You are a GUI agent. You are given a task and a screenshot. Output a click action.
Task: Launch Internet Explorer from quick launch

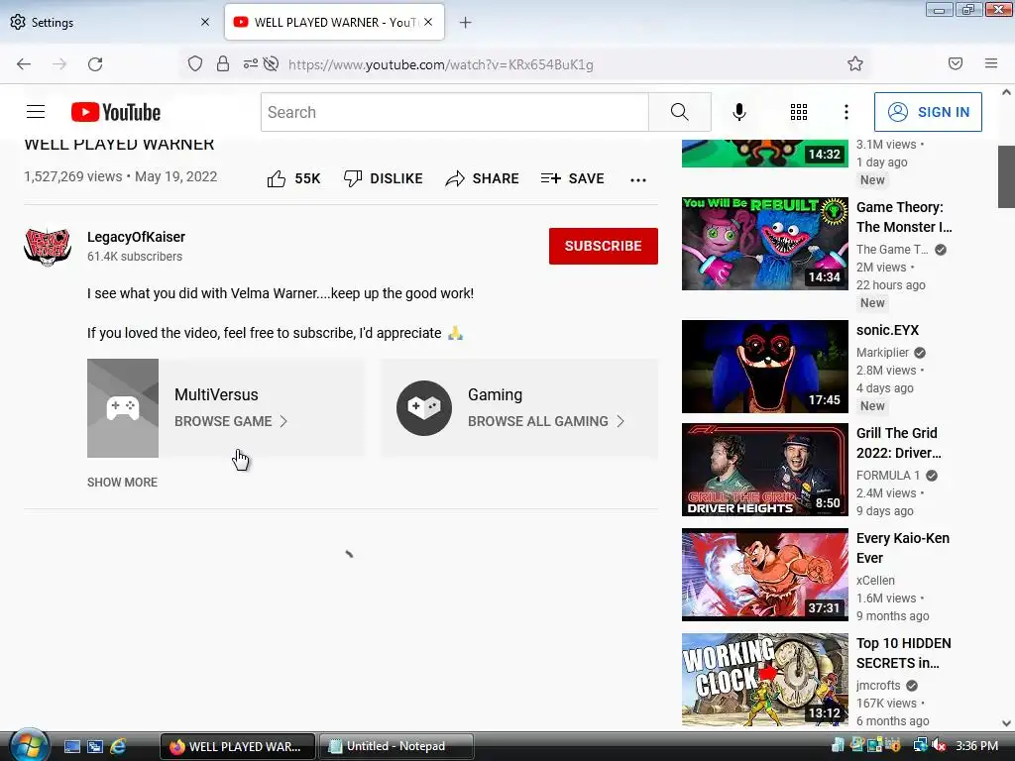(x=118, y=746)
